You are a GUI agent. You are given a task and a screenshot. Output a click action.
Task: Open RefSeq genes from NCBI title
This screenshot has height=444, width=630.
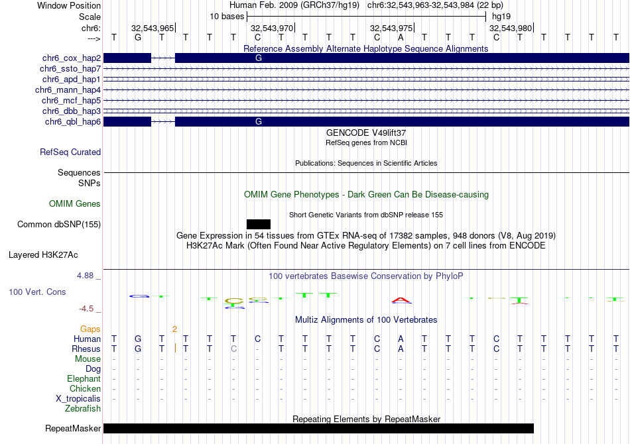pyautogui.click(x=366, y=142)
